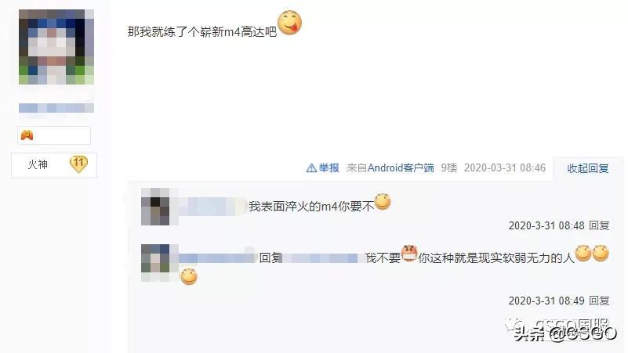The height and width of the screenshot is (353, 628).
Task: Open the Android客户端 client link
Action: [x=401, y=168]
